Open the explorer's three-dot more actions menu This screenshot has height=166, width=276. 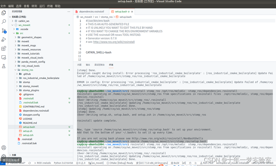[69, 11]
